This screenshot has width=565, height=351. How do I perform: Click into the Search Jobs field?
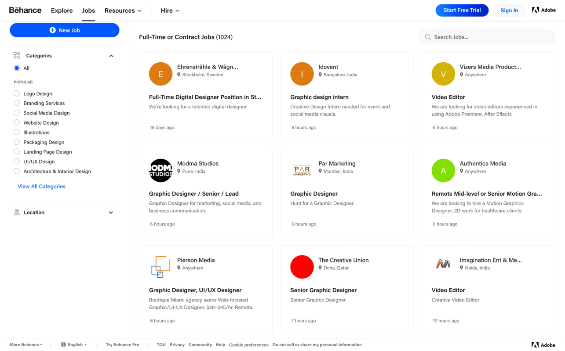tap(487, 37)
